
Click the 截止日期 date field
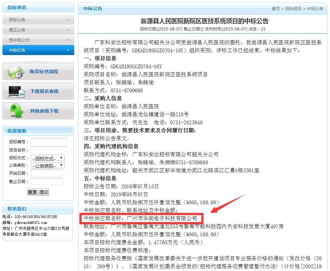click(x=46, y=181)
